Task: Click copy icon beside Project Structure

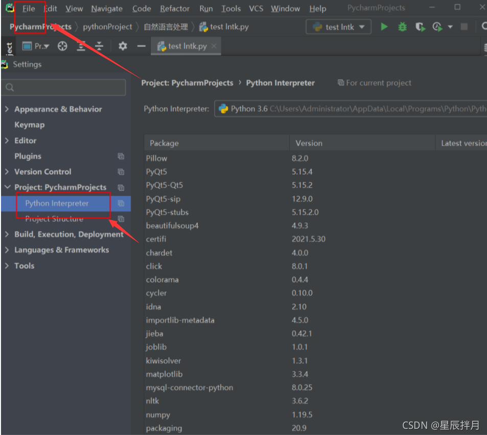Action: pos(121,219)
